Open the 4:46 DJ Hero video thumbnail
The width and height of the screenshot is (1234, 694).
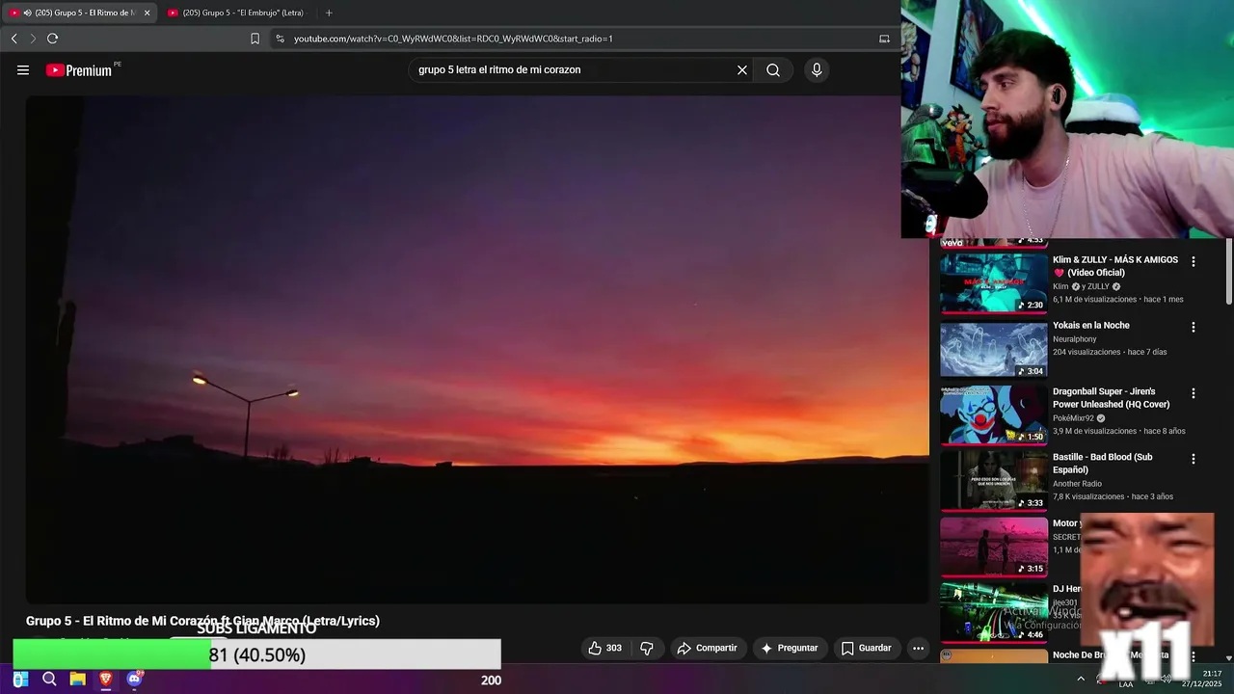994,613
